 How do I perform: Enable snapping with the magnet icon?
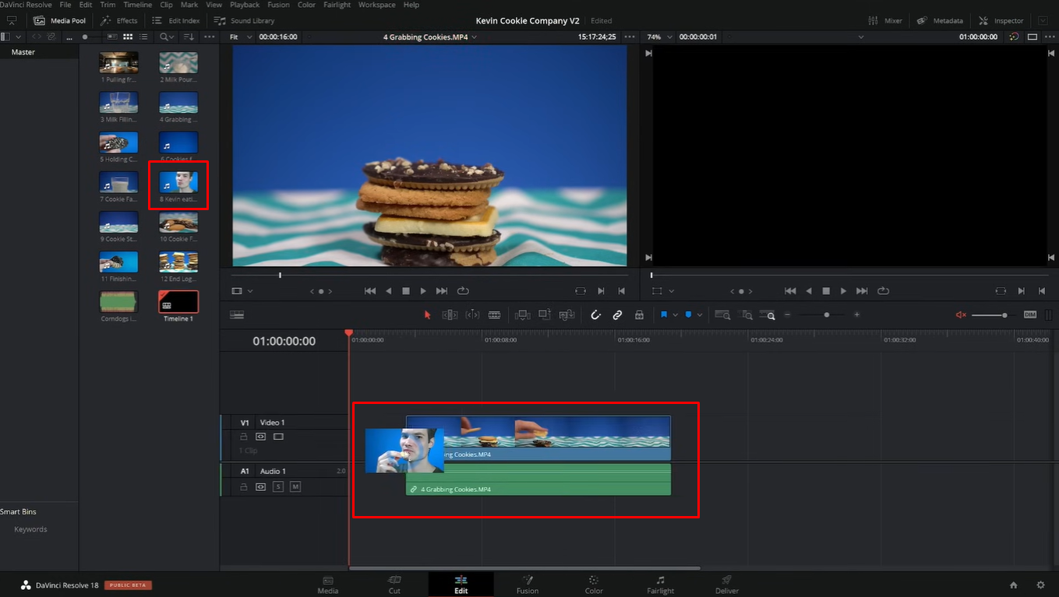tap(596, 314)
